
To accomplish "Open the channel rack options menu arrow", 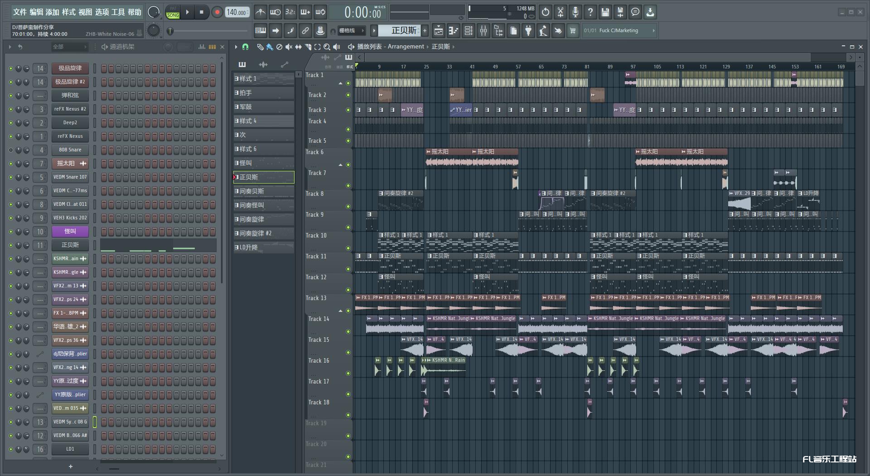I will (10, 47).
